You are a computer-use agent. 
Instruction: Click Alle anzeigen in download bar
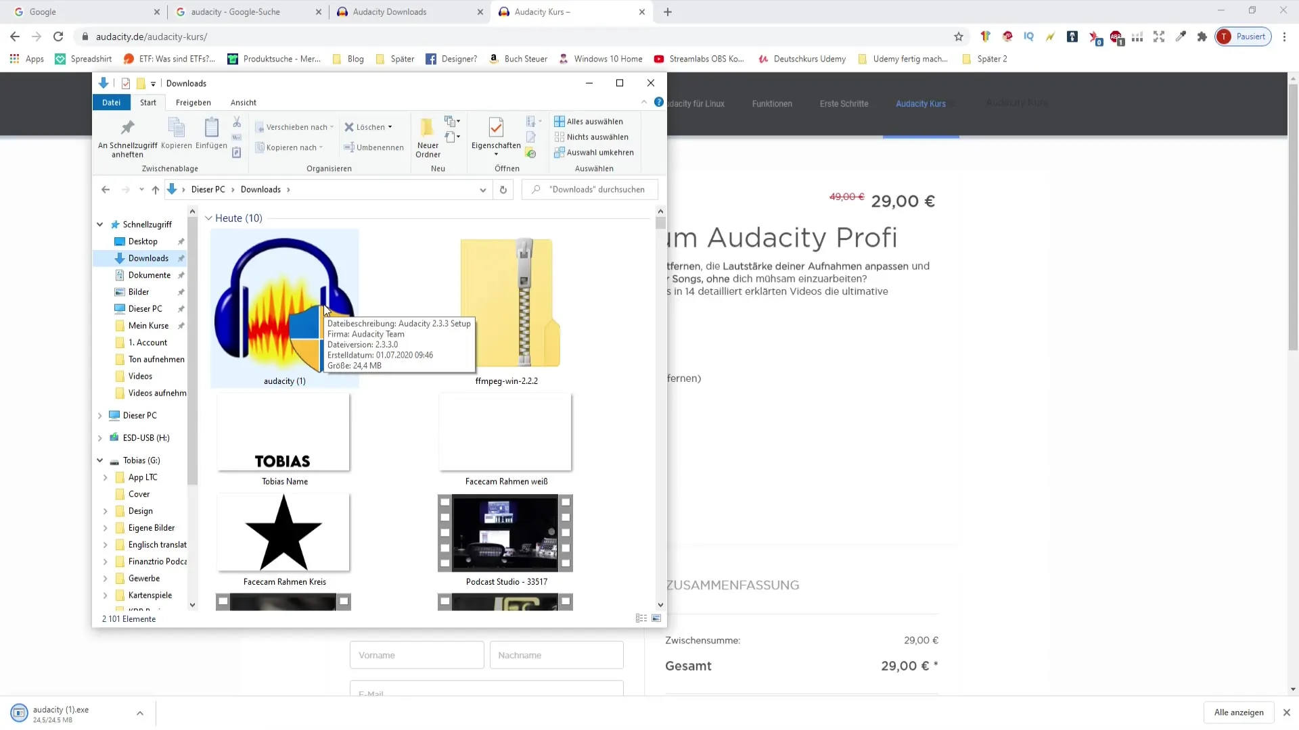pos(1239,712)
